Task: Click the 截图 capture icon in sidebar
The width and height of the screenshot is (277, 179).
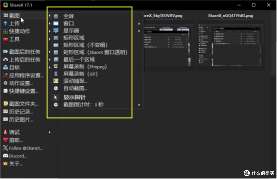Action: pyautogui.click(x=5, y=16)
